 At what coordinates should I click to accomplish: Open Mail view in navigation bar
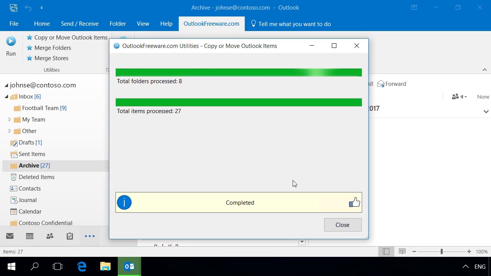coord(10,236)
